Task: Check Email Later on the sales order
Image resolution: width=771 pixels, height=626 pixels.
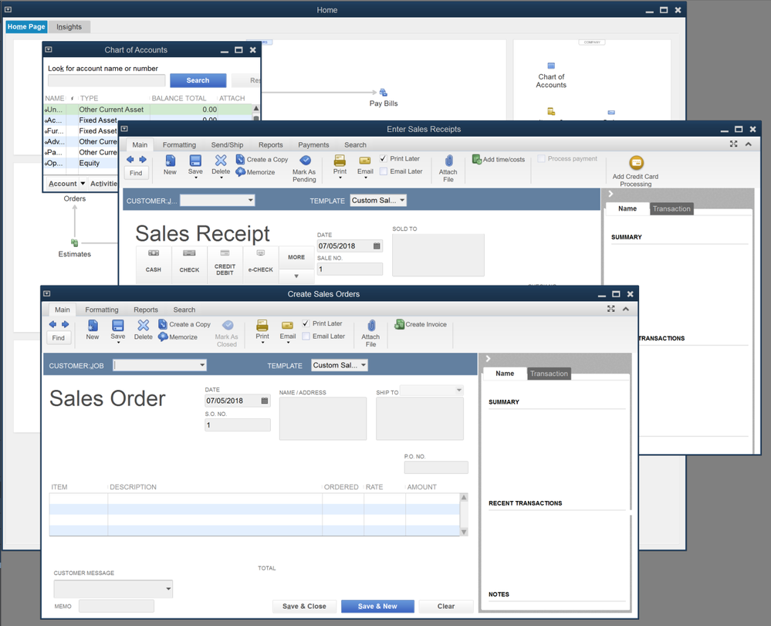Action: click(305, 336)
